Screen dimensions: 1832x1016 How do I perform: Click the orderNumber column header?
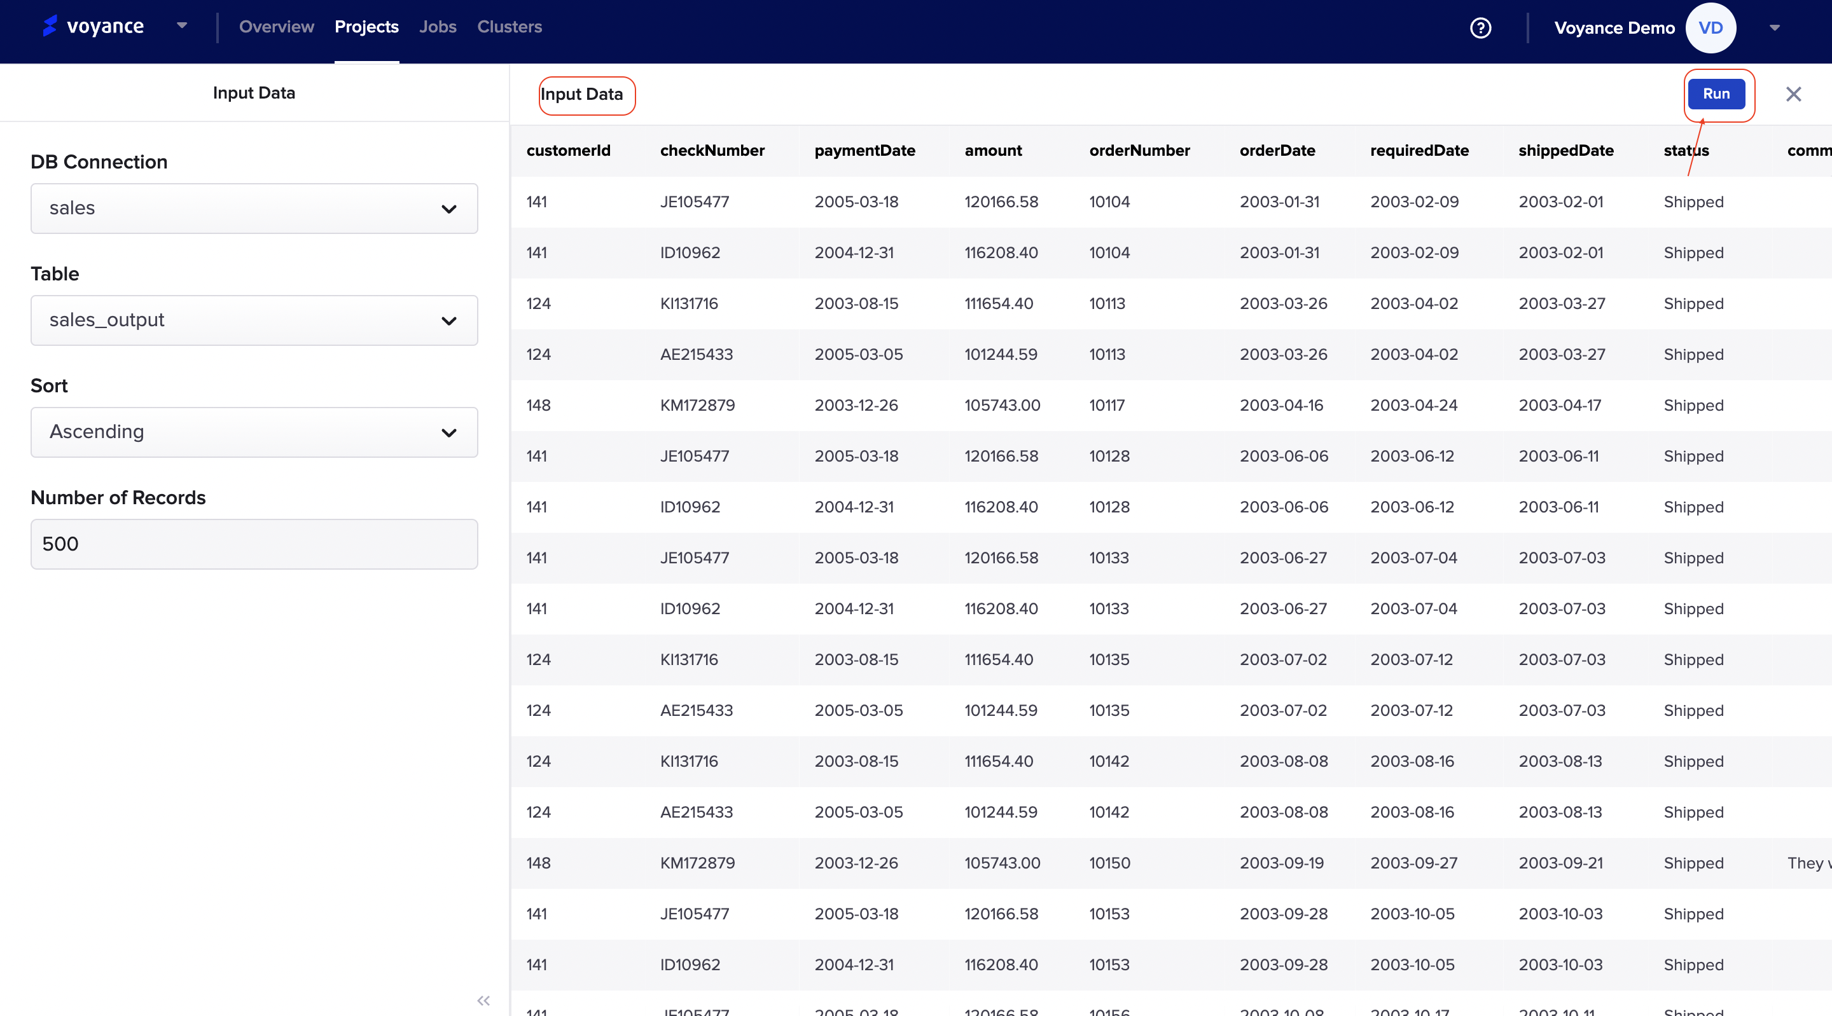pyautogui.click(x=1139, y=150)
